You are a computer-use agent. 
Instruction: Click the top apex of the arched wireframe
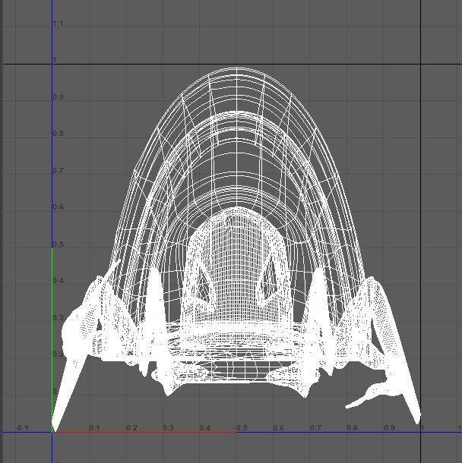(236, 68)
